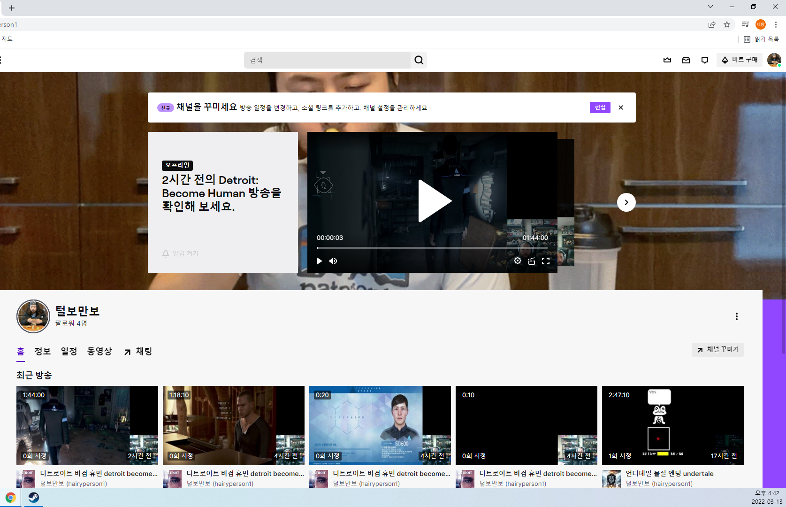This screenshot has width=786, height=507.
Task: Open the 1:44:00 broadcast thumbnail
Action: click(x=87, y=425)
